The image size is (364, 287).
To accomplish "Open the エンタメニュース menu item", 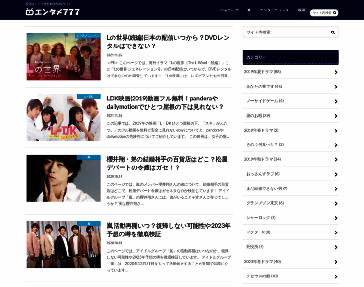I will (x=274, y=10).
